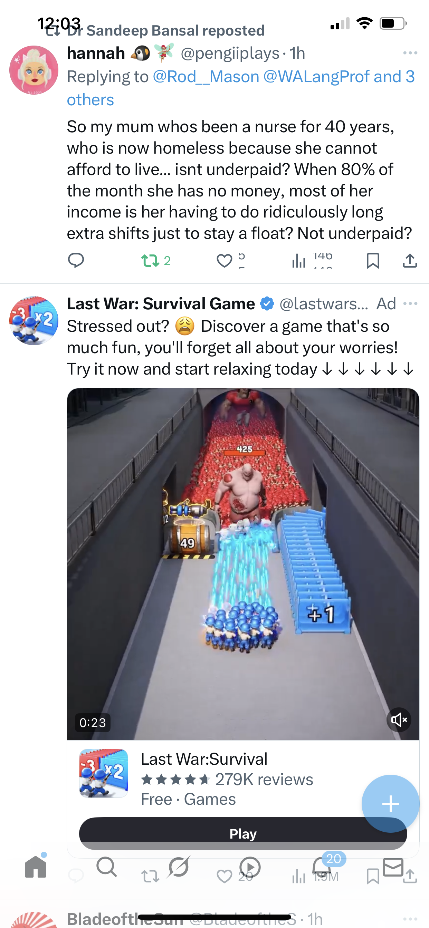Screen dimensions: 429x928
Task: Tap the retweet icon on hannah's post
Action: (150, 260)
